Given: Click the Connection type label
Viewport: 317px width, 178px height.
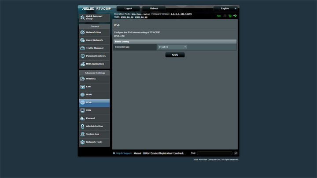Looking at the screenshot, I should coord(122,47).
